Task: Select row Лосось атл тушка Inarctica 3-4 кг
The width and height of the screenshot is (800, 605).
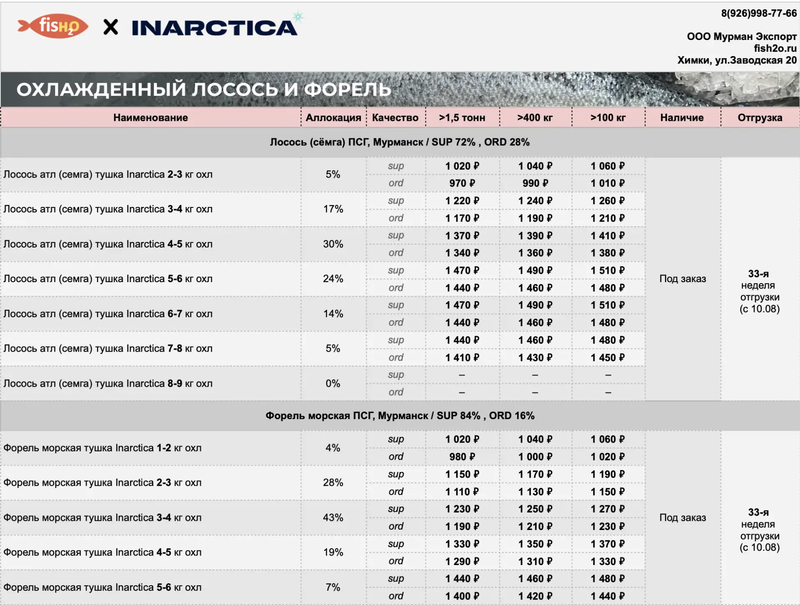Action: point(150,209)
